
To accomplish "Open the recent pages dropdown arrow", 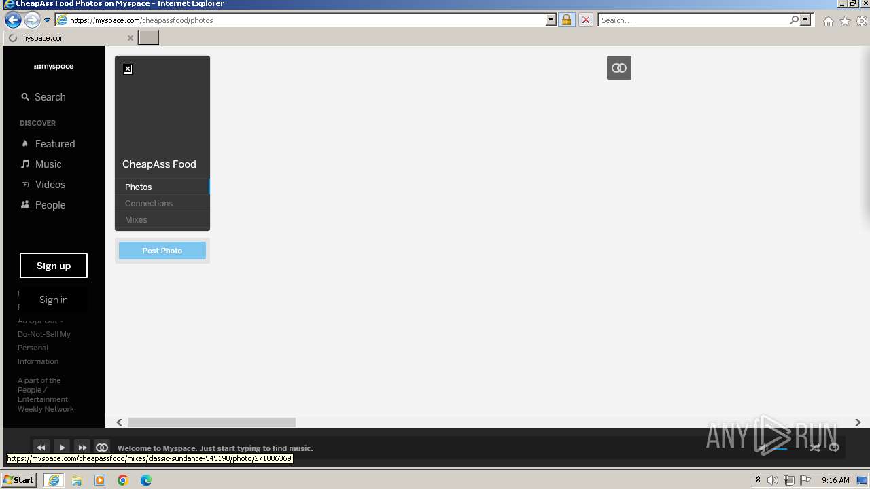I will [x=47, y=20].
